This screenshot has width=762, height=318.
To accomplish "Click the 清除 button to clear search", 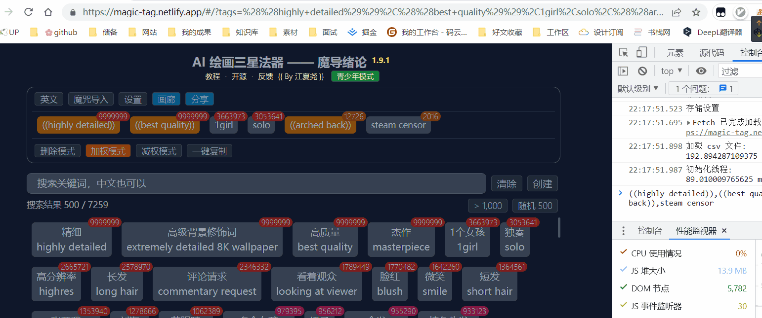I will click(507, 183).
